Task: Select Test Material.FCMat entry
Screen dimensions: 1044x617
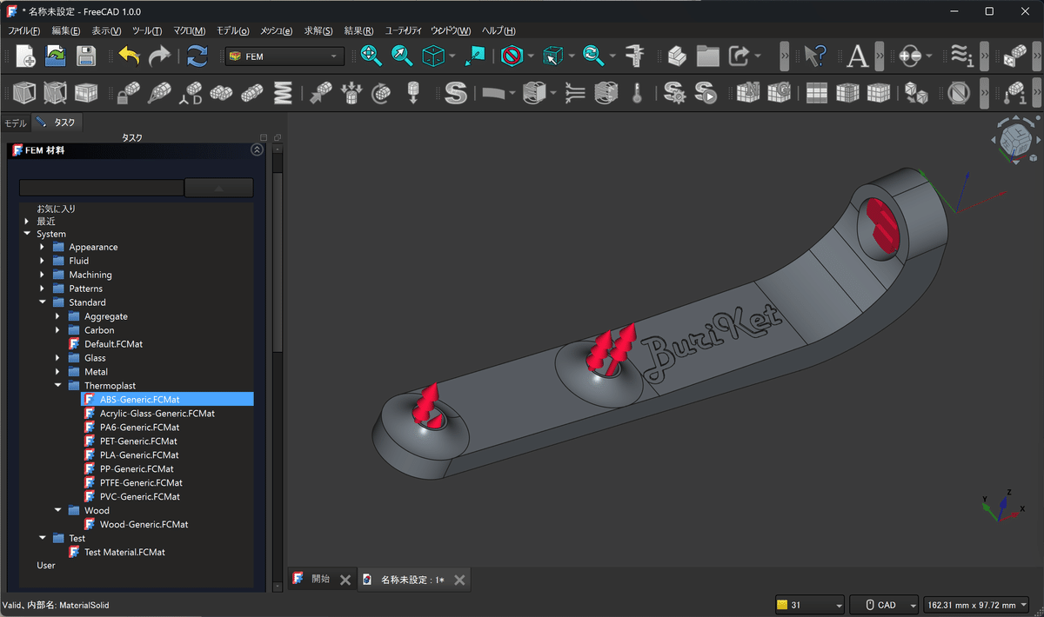Action: click(x=124, y=552)
